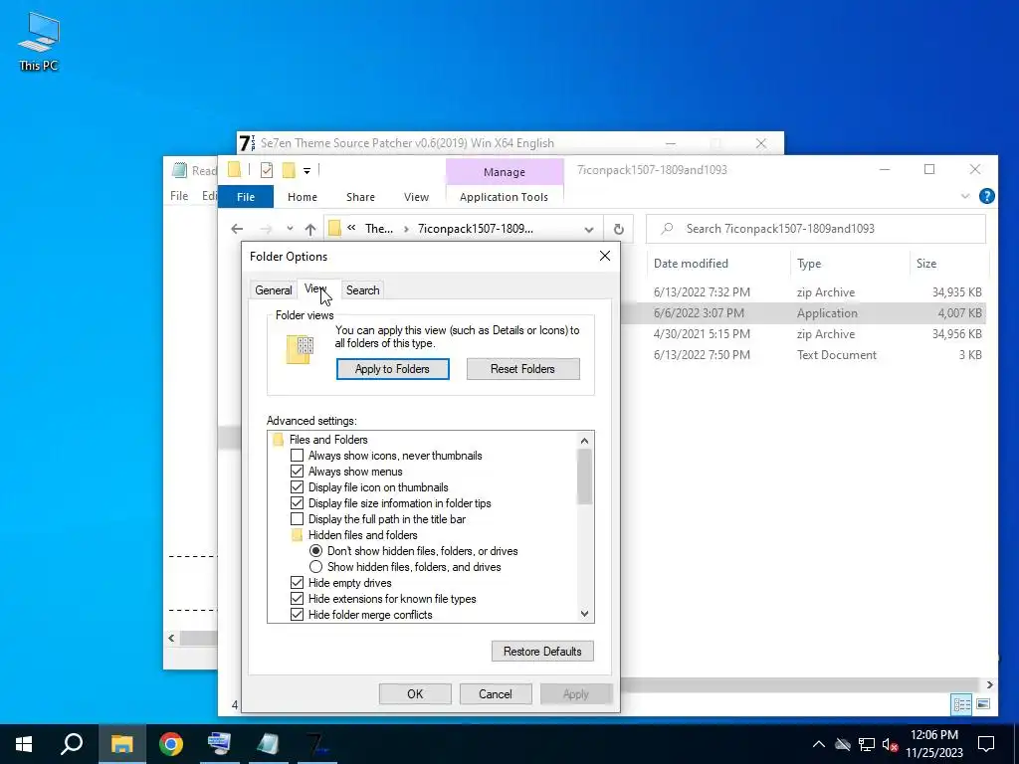Select the Application Tools ribbon tab
Viewport: 1019px width, 764px height.
pyautogui.click(x=504, y=197)
